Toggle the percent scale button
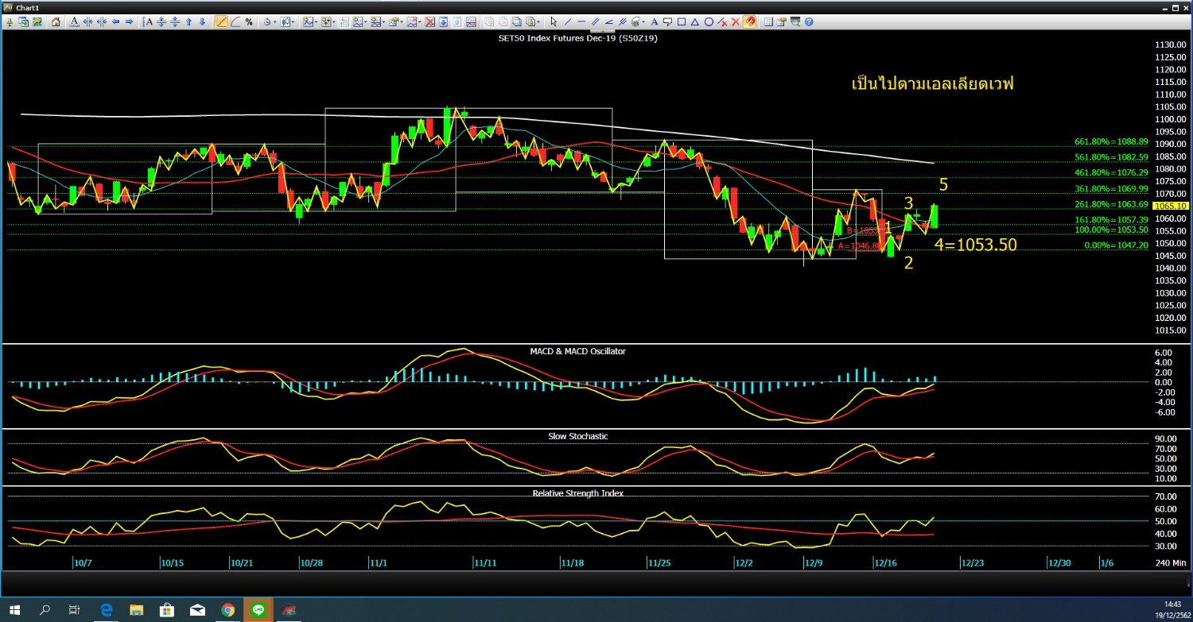 (249, 22)
